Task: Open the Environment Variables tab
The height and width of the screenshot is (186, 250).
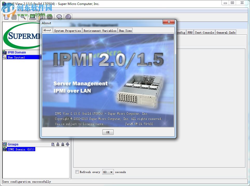Action: tap(100, 30)
